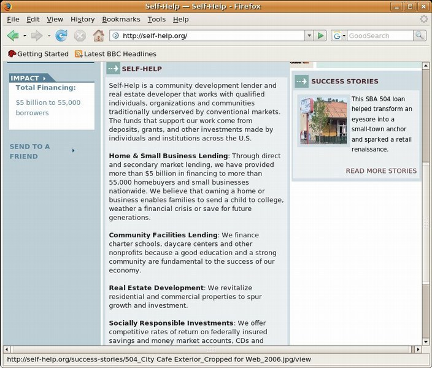
Task: Open the back history dropdown arrow
Action: tap(25, 36)
